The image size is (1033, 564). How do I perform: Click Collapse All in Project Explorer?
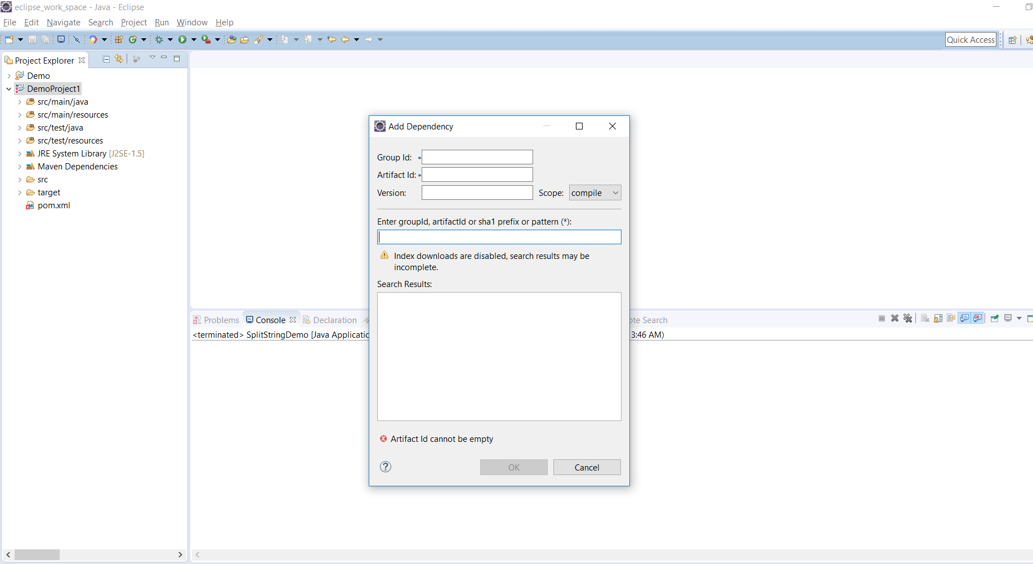pyautogui.click(x=106, y=59)
